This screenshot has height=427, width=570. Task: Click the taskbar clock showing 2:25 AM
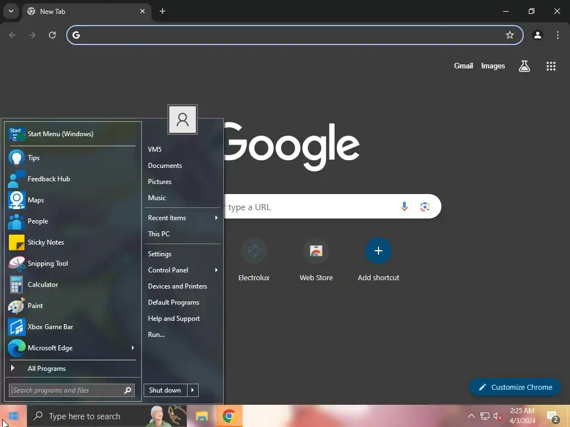point(522,416)
